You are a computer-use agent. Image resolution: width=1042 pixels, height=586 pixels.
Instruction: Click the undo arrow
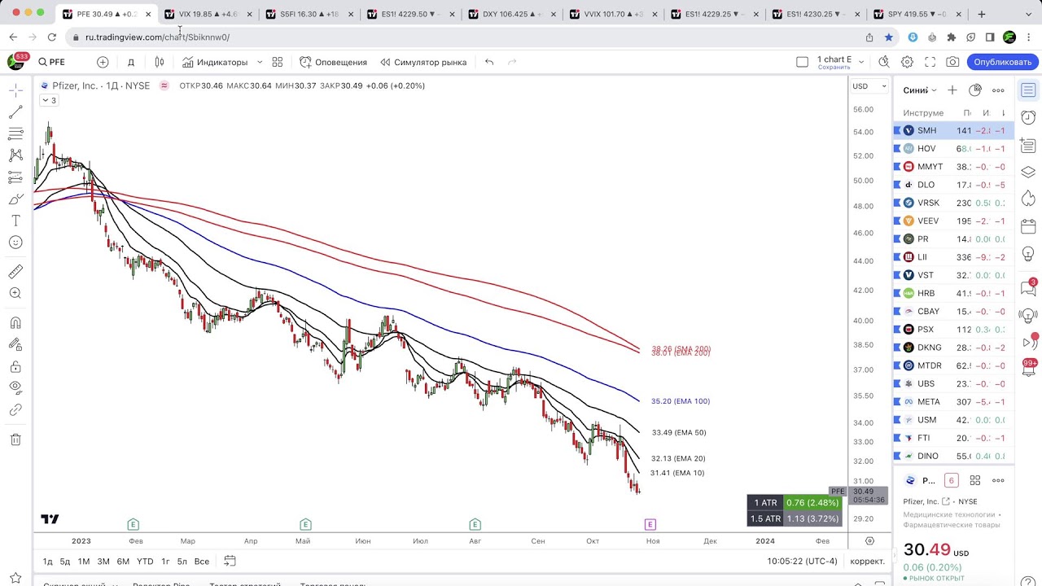click(489, 62)
